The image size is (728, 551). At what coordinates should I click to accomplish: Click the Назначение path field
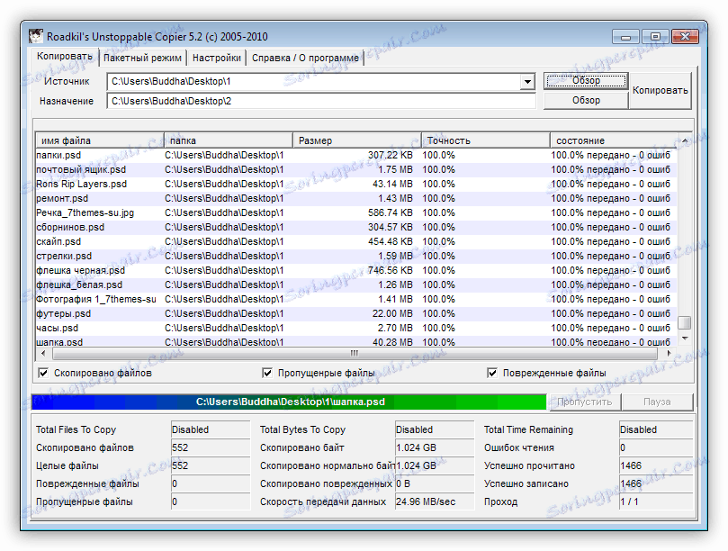[321, 101]
